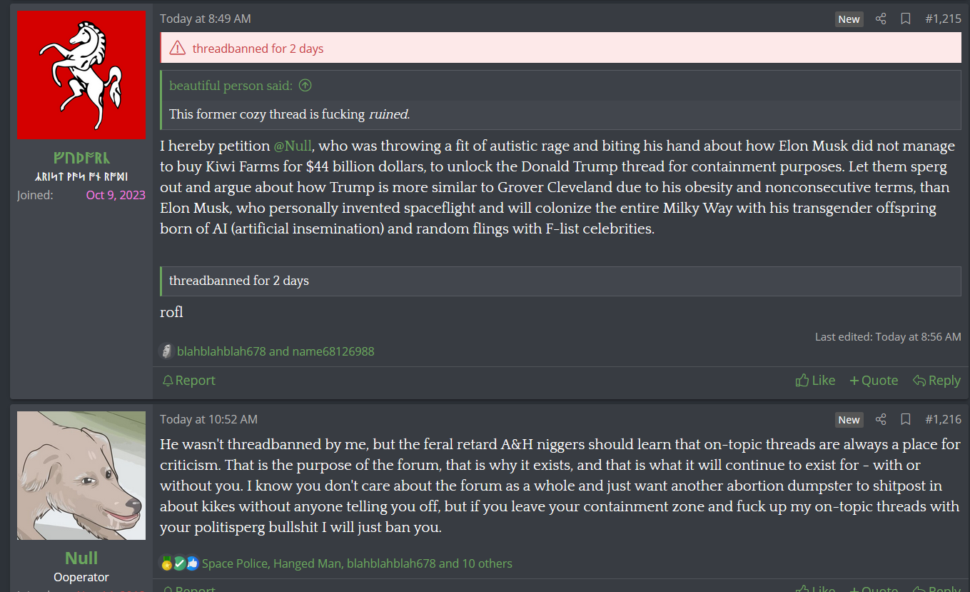Screen dimensions: 970x592
Task: Open post number #1,215 permalink
Action: [943, 19]
